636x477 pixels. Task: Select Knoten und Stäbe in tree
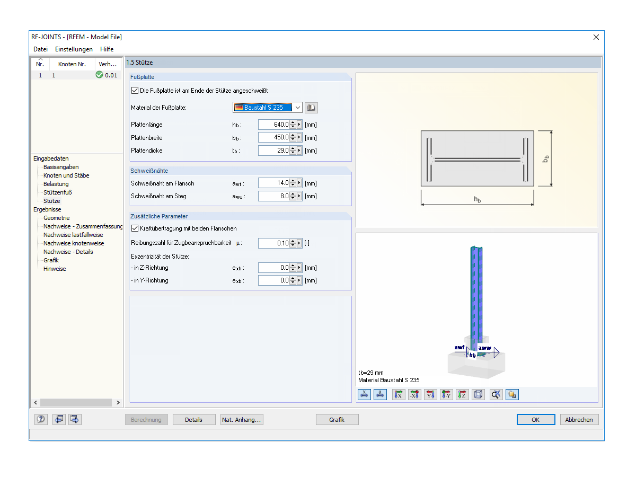66,175
